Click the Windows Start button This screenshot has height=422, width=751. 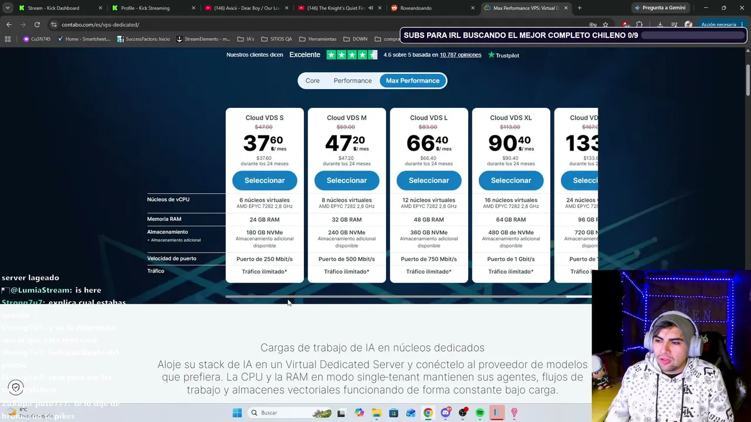click(237, 413)
